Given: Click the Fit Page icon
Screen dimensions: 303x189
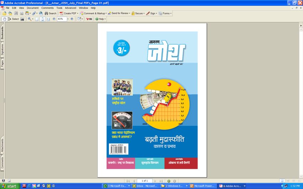Looking at the screenshot, I should 42,19.
